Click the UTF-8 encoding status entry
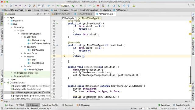The image size is (195, 110). point(155,108)
